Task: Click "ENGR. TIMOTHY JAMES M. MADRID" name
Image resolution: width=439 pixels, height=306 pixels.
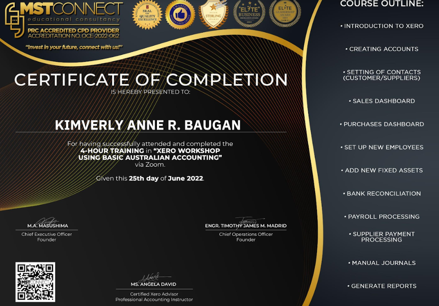Action: (x=246, y=226)
